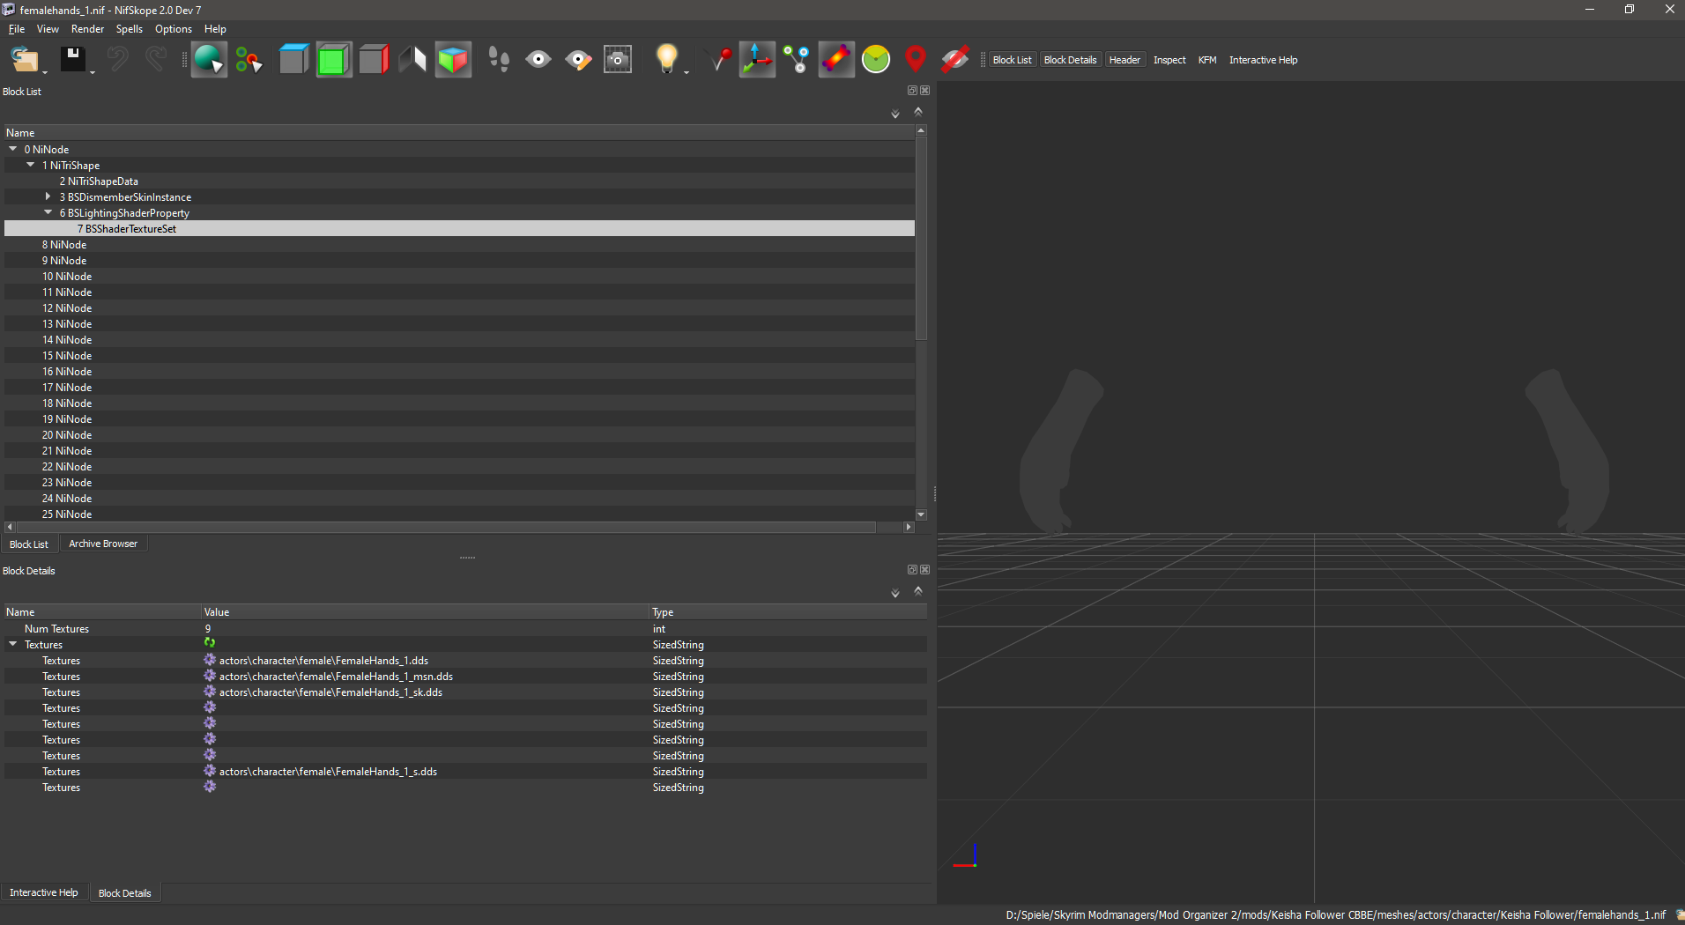Toggle the show axes icon
This screenshot has width=1685, height=925.
tap(757, 60)
